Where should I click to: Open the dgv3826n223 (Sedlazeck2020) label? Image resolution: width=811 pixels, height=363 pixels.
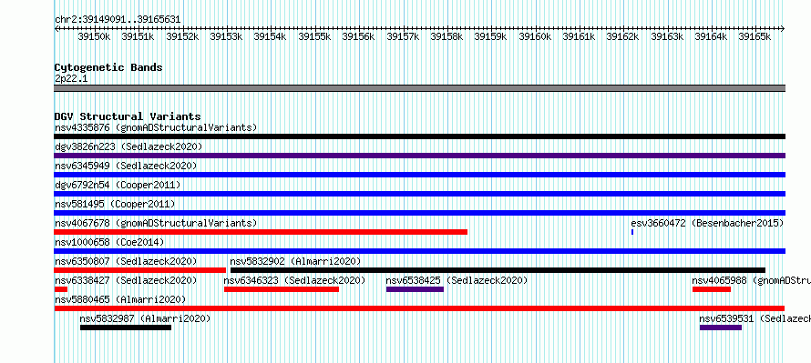click(128, 146)
